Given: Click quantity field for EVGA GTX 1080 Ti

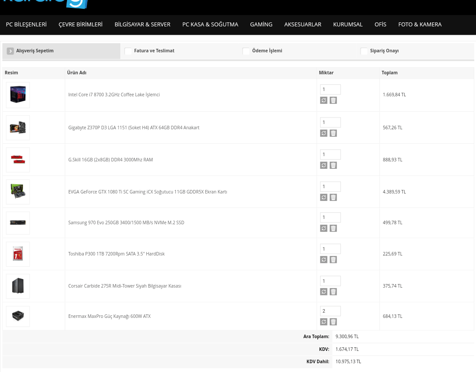Looking at the screenshot, I should click(330, 186).
